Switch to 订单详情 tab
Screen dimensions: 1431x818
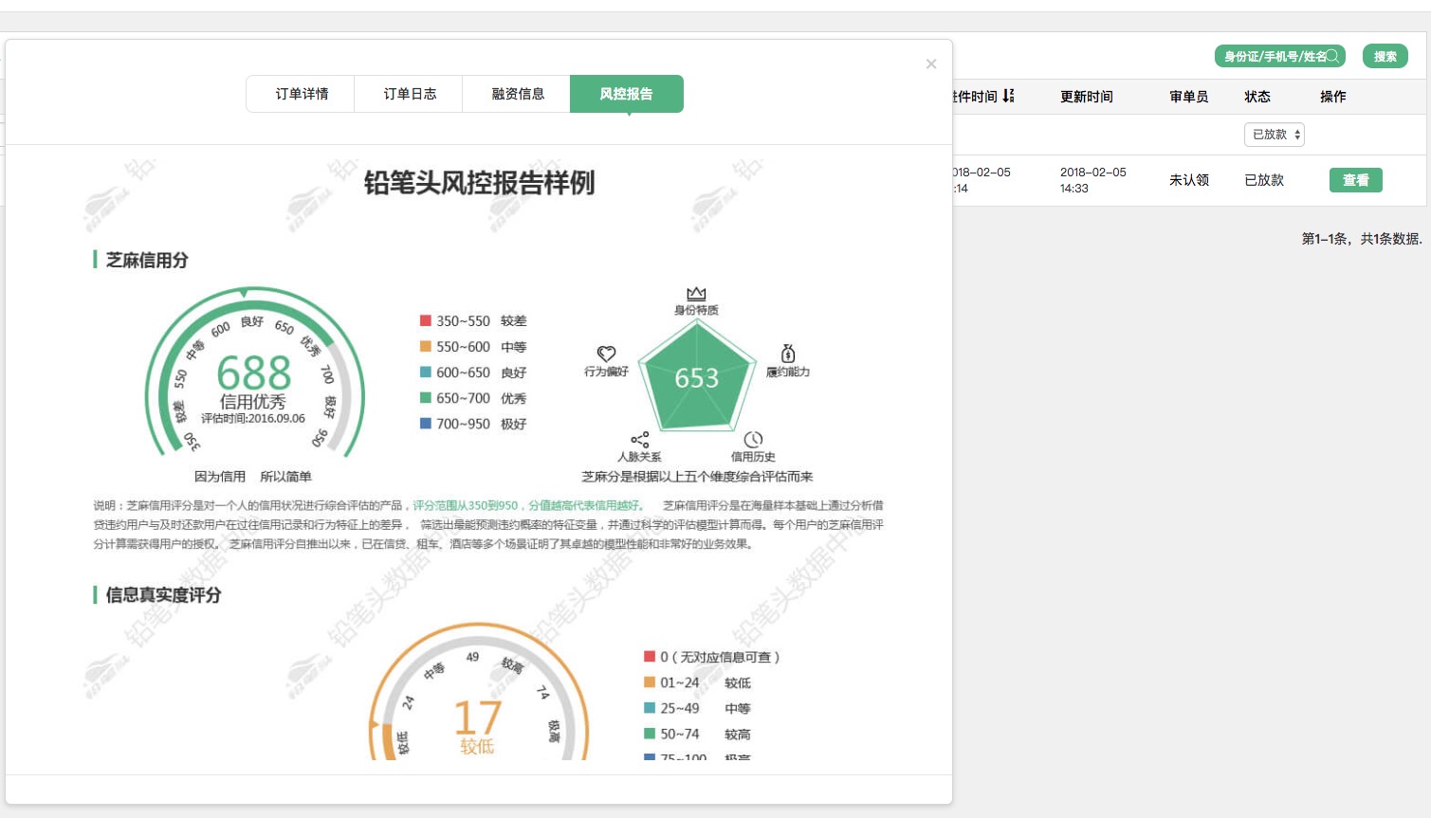coord(301,94)
